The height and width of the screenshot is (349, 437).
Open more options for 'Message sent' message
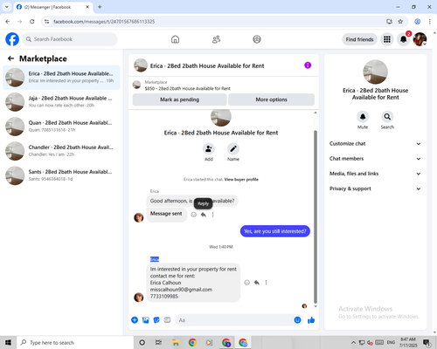point(213,215)
